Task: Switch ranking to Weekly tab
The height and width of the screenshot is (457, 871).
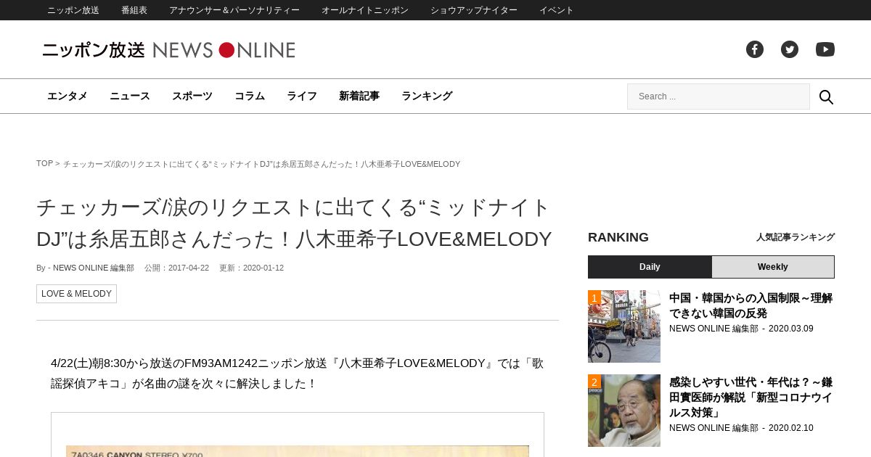Action: 773,267
